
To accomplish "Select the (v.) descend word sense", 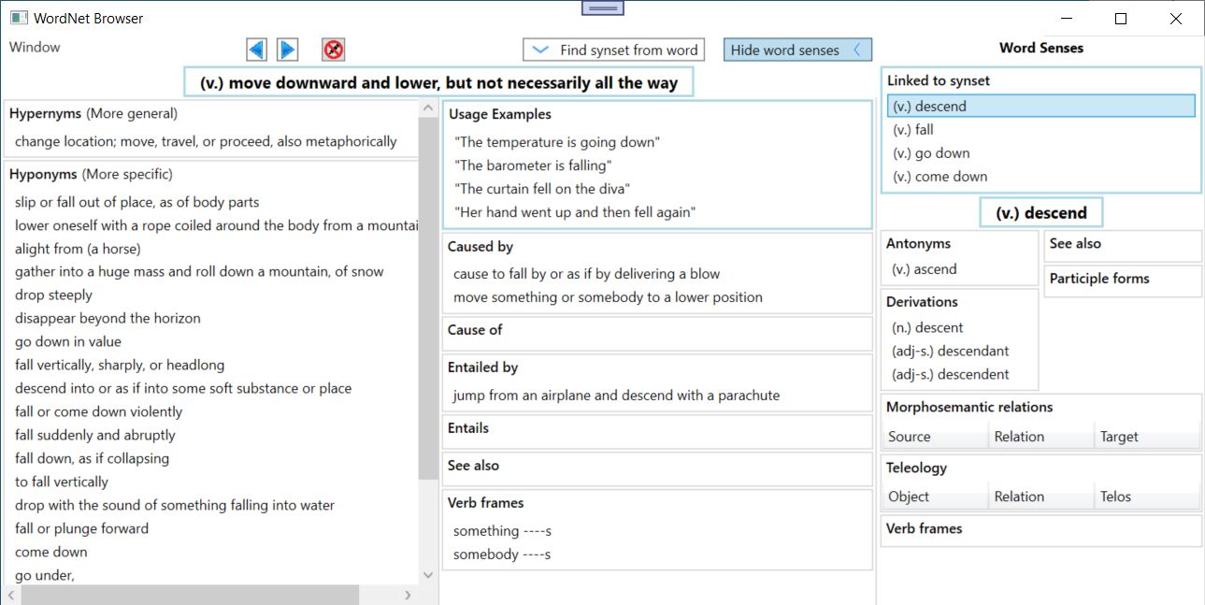I will pos(1040,107).
